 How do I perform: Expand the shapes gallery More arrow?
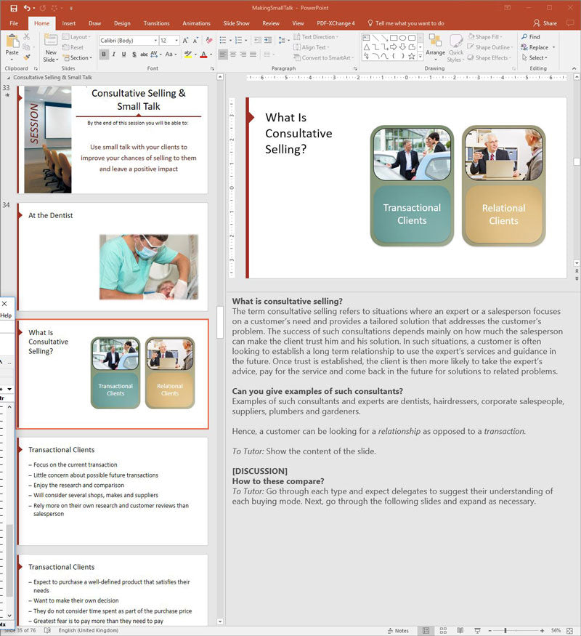[420, 57]
